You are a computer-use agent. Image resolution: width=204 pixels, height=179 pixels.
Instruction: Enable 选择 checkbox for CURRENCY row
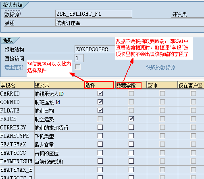click(100, 127)
